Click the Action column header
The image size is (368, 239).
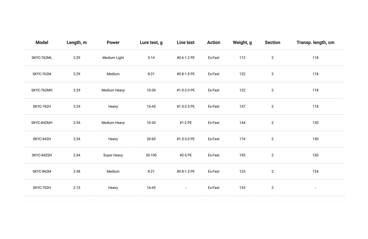point(214,43)
